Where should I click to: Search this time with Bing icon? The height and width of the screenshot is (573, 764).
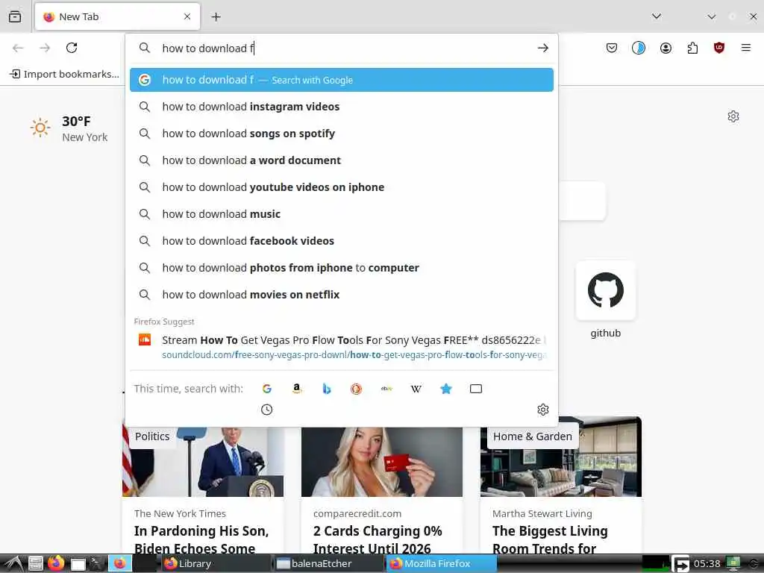tap(327, 389)
